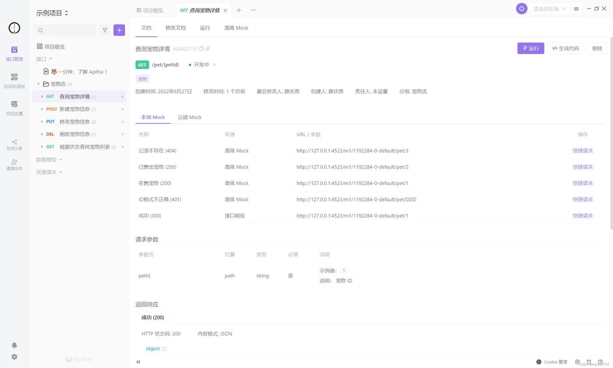Open the tab bar more options ellipsis
Image resolution: width=613 pixels, height=368 pixels.
[253, 10]
